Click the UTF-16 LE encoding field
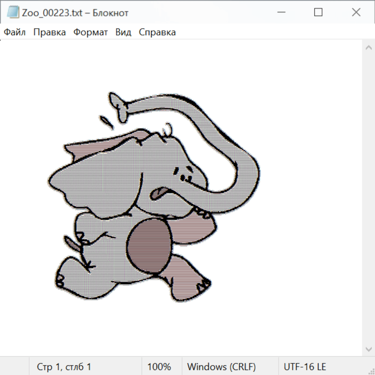375x375 pixels. tap(305, 367)
